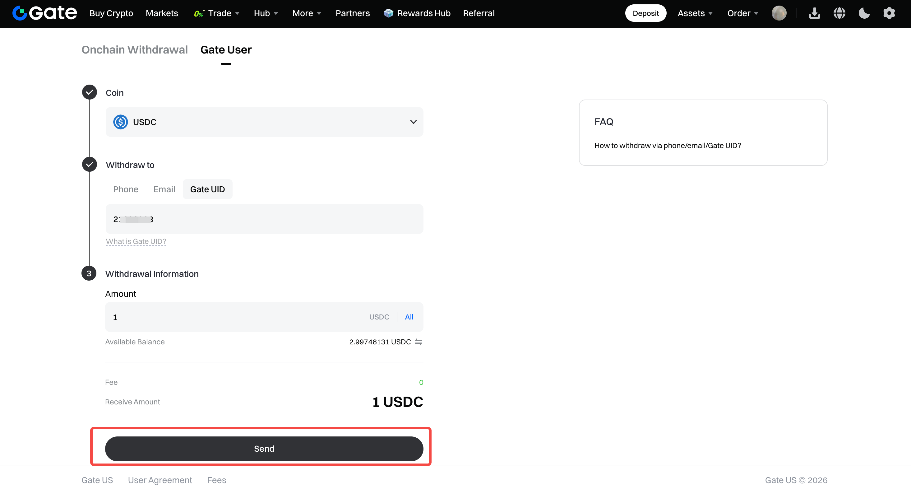The image size is (911, 494).
Task: Open the language globe icon
Action: pyautogui.click(x=839, y=13)
